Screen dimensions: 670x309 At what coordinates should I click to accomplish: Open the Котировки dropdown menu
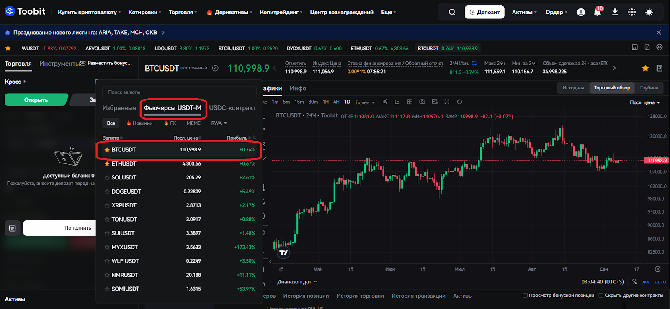(144, 12)
